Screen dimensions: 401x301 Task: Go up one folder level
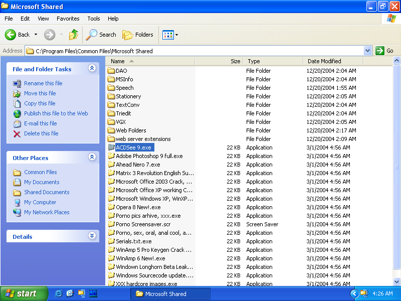(x=74, y=35)
